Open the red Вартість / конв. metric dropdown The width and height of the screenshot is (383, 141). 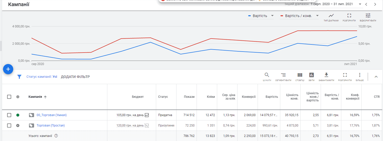pyautogui.click(x=299, y=16)
